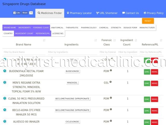Toggle the Anatomical column on
This screenshot has height=125, width=166.
click(x=57, y=28)
